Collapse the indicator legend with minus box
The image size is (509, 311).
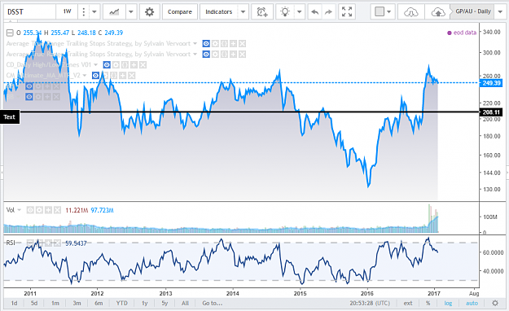[10, 33]
